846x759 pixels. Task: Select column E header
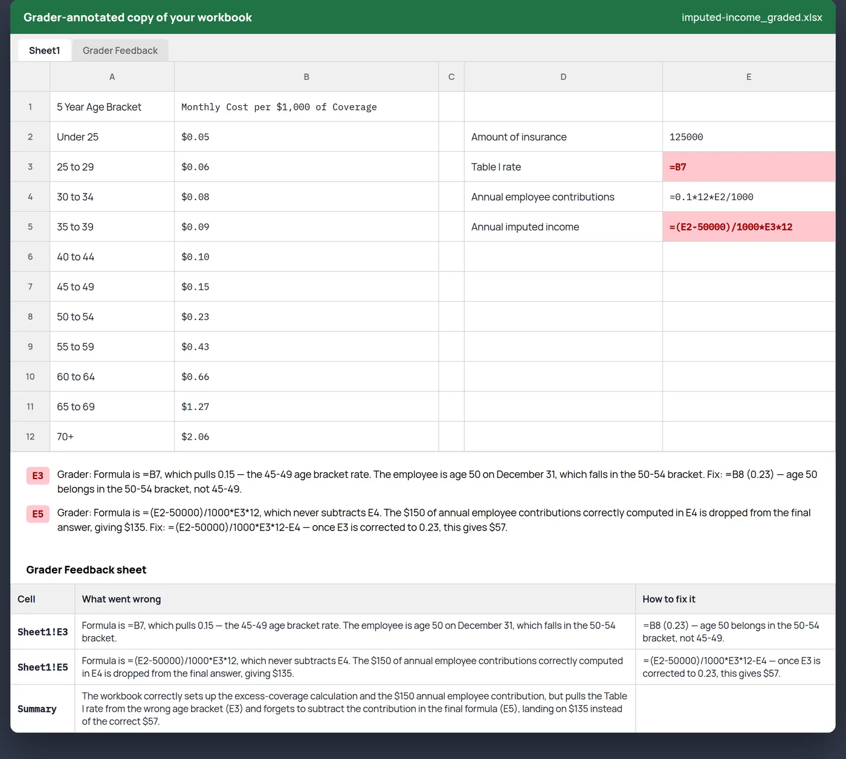click(x=749, y=77)
